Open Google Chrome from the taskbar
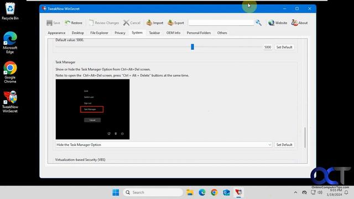 click(x=214, y=192)
